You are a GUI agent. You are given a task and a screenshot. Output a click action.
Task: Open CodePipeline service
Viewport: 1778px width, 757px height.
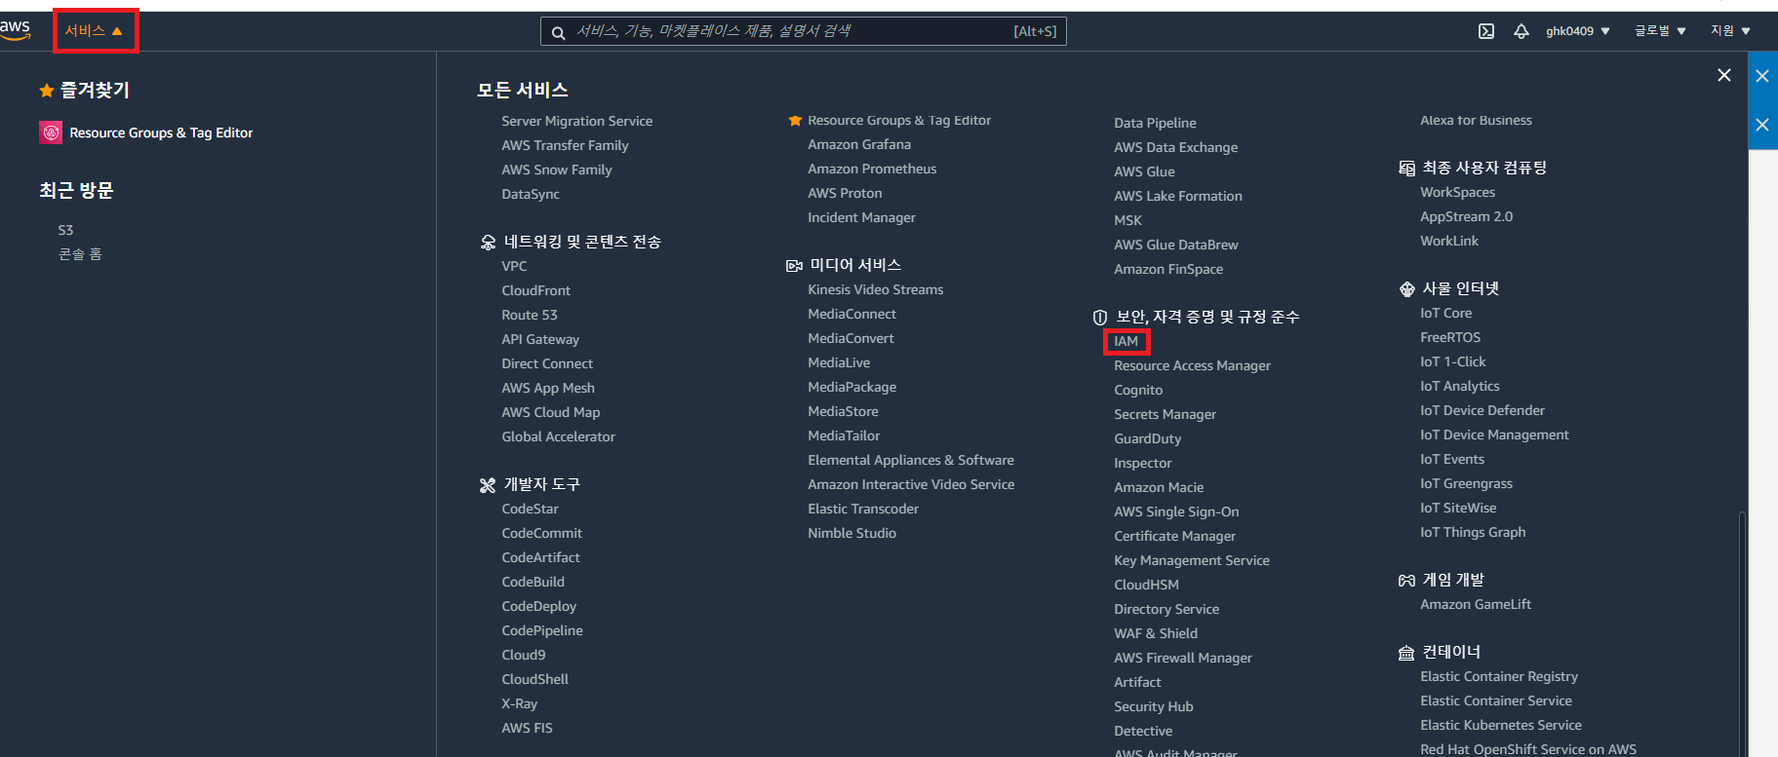[542, 630]
